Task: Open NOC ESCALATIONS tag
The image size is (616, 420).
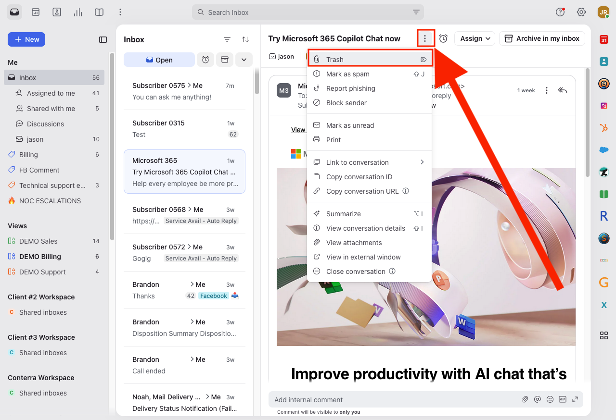Action: (x=54, y=201)
